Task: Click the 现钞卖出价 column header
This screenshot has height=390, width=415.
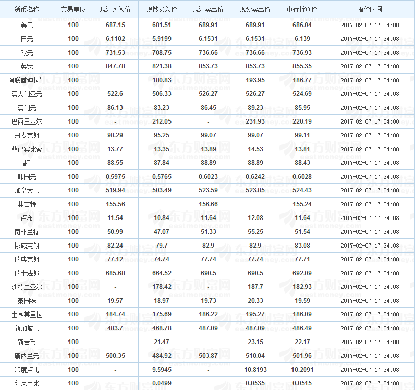Action: tap(255, 10)
